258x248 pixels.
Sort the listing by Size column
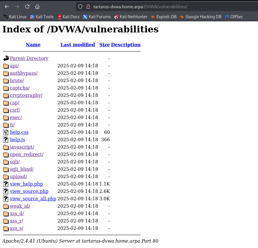click(x=104, y=45)
